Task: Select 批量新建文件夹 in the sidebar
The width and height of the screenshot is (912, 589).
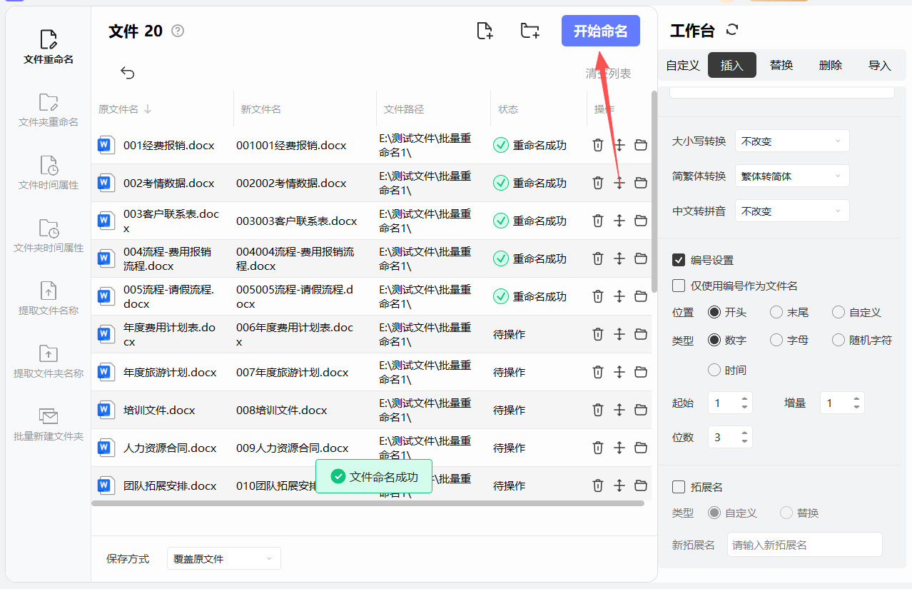Action: pyautogui.click(x=49, y=423)
